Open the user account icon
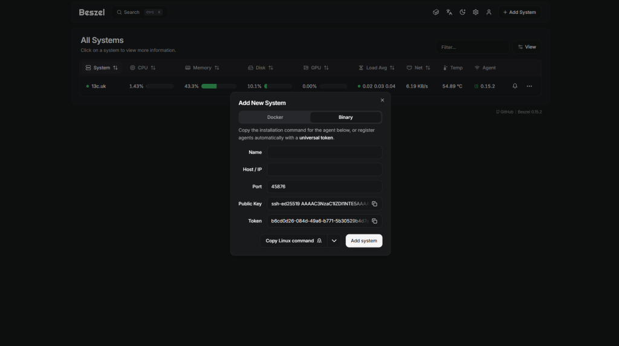619x346 pixels. 489,12
